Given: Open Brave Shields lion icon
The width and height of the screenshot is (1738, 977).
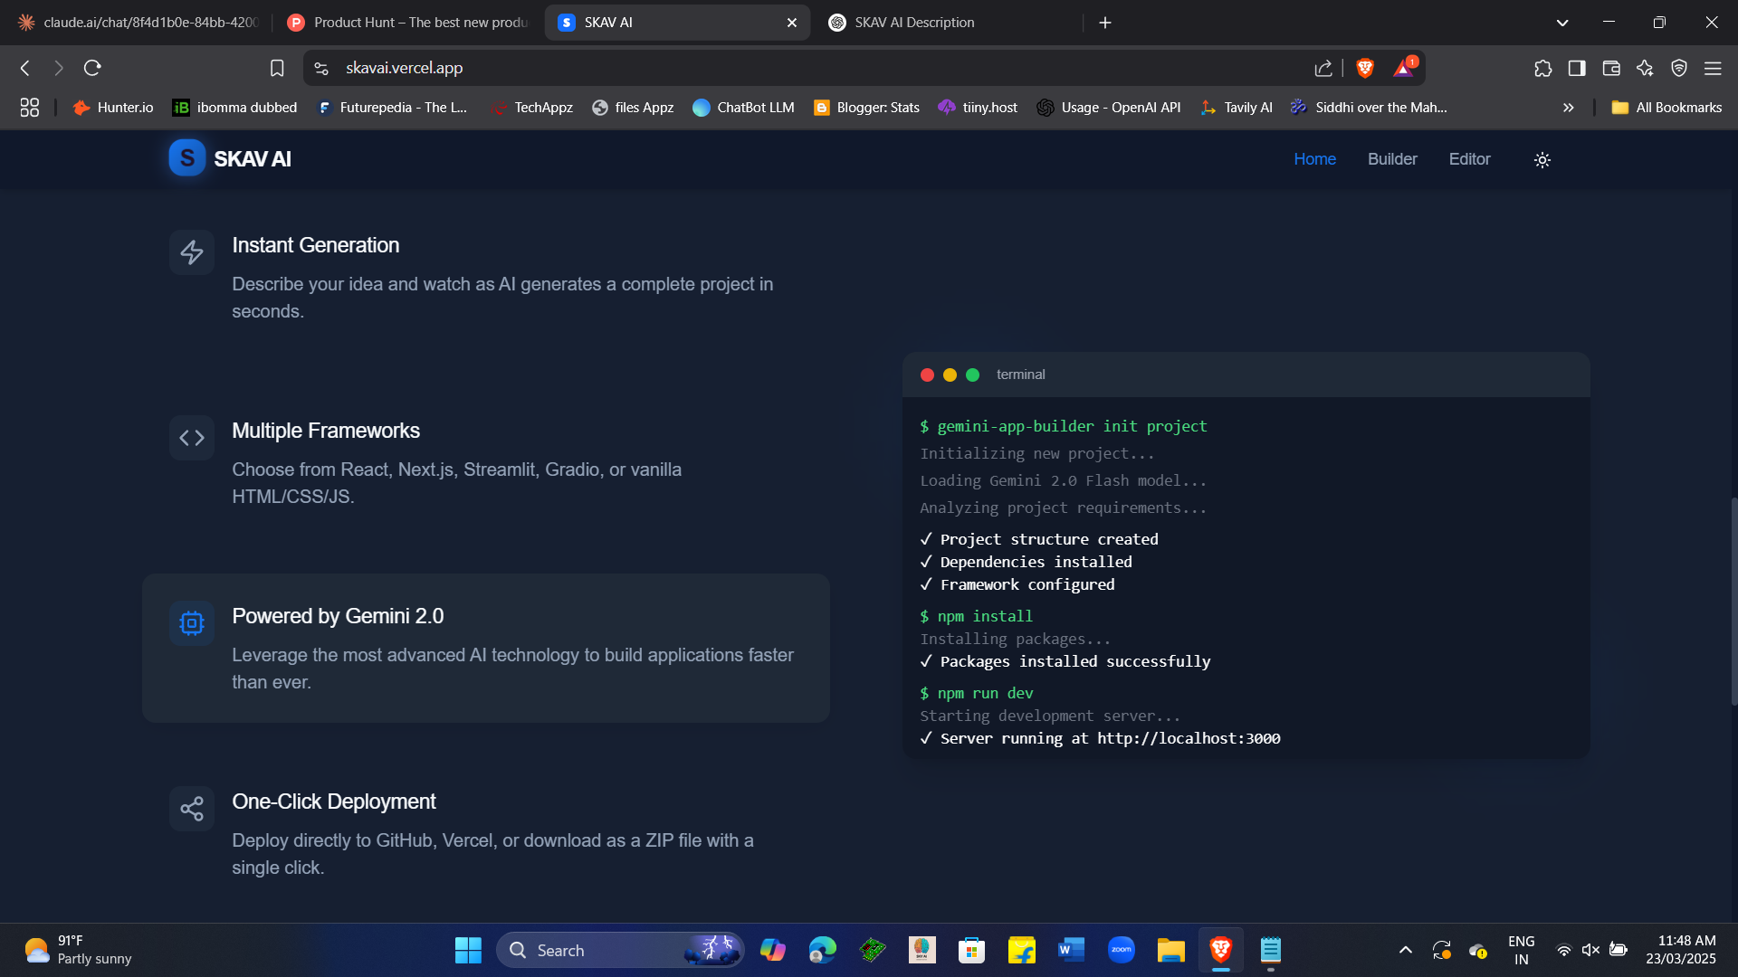Looking at the screenshot, I should tap(1365, 68).
